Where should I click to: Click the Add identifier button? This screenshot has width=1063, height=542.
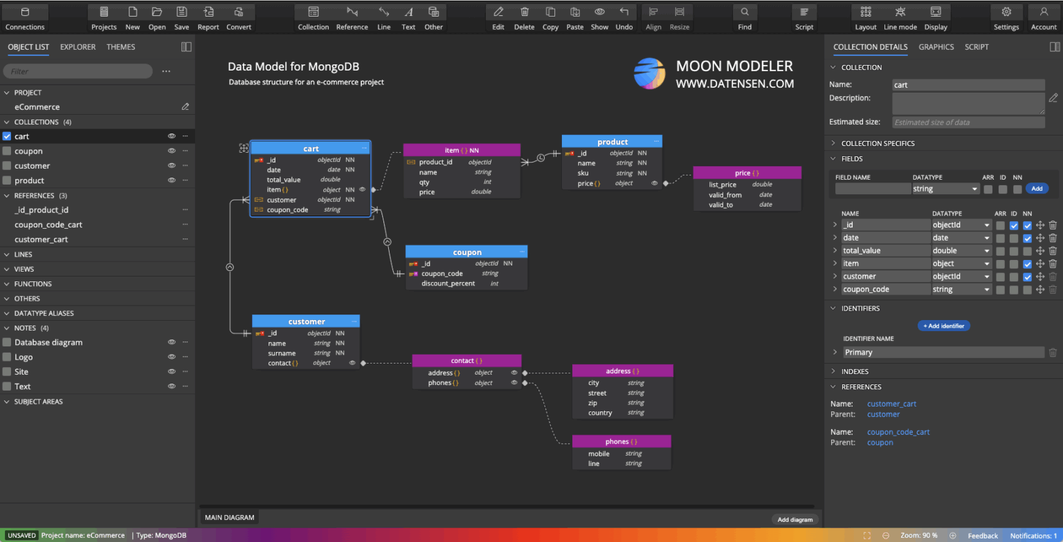(943, 326)
